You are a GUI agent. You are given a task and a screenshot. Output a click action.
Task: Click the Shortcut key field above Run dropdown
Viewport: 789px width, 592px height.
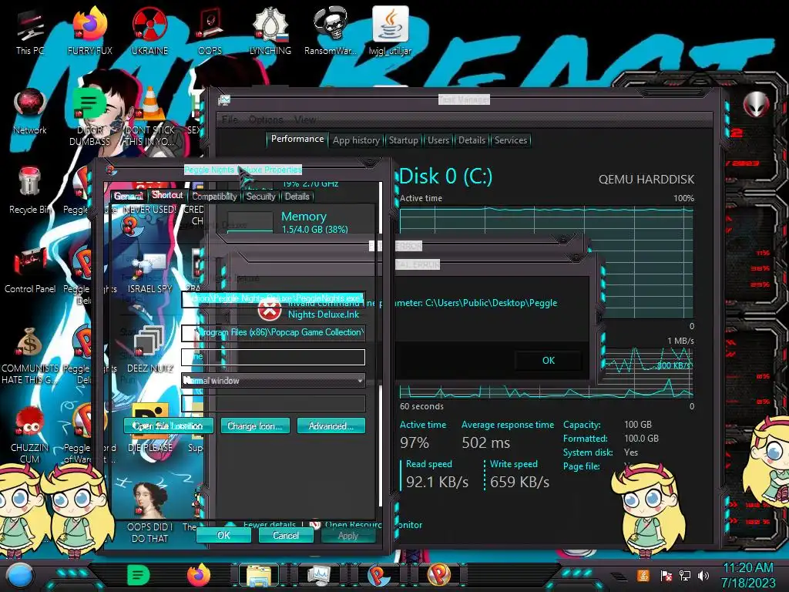point(273,357)
